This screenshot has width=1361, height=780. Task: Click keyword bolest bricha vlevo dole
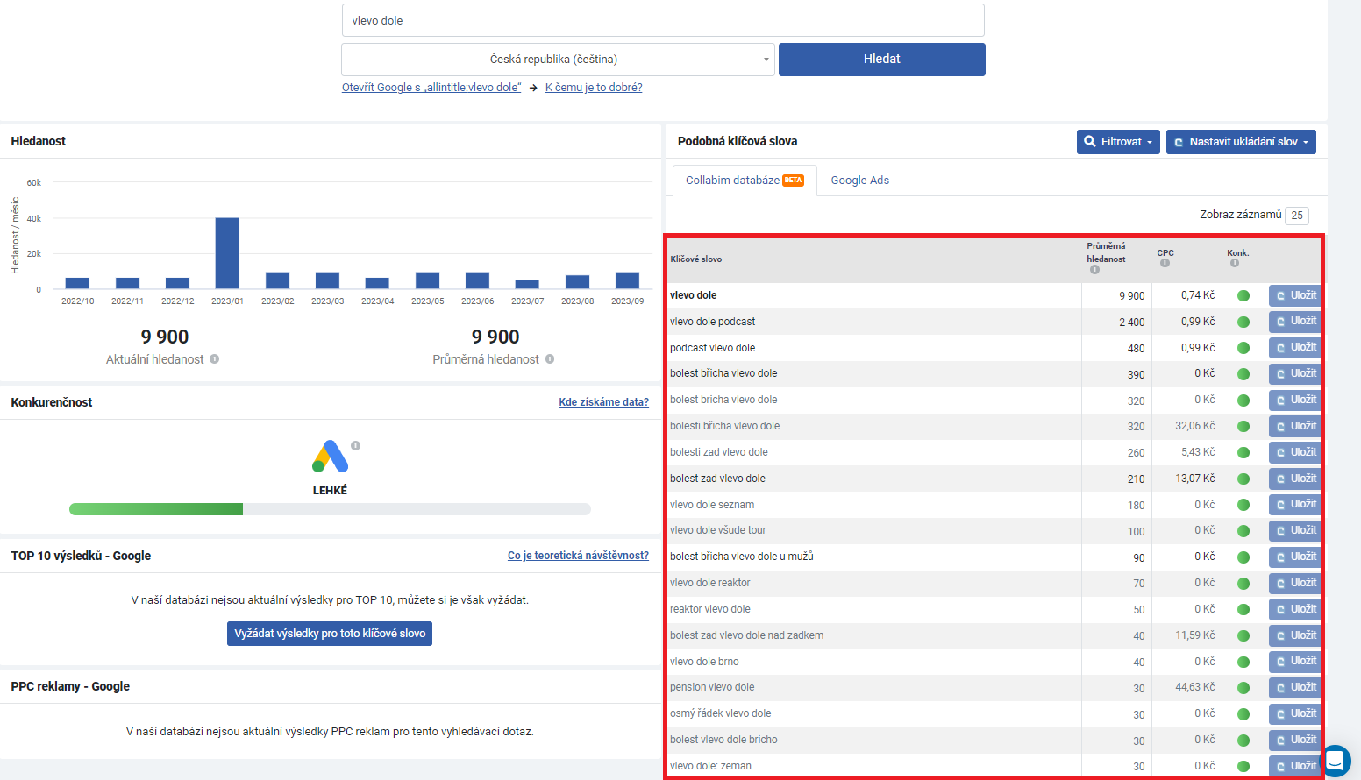click(723, 400)
